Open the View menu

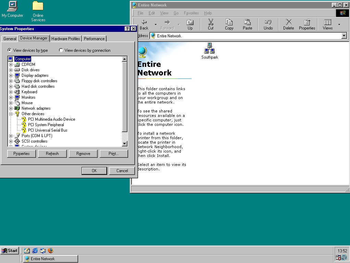164,13
